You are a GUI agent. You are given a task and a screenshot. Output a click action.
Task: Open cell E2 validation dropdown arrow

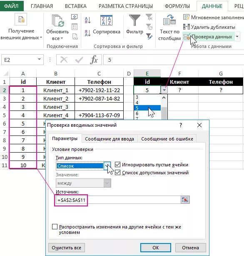pos(164,90)
